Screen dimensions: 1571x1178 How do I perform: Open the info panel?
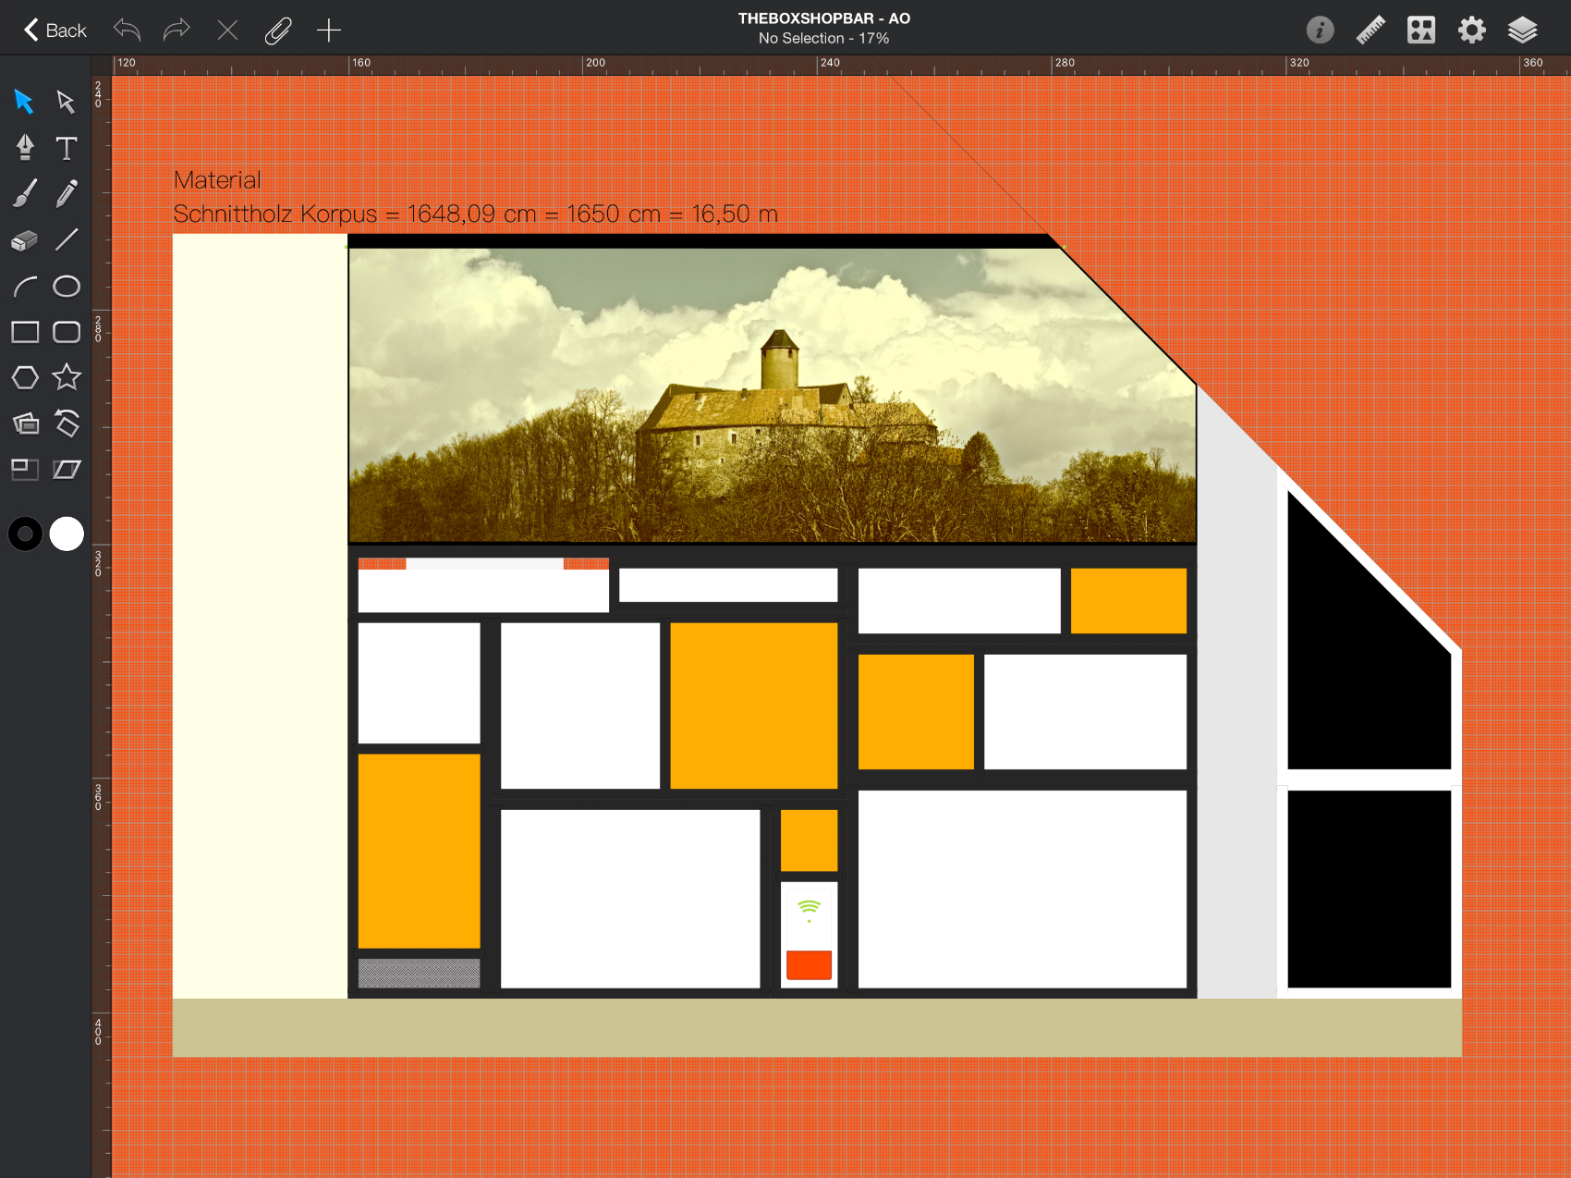click(1320, 31)
